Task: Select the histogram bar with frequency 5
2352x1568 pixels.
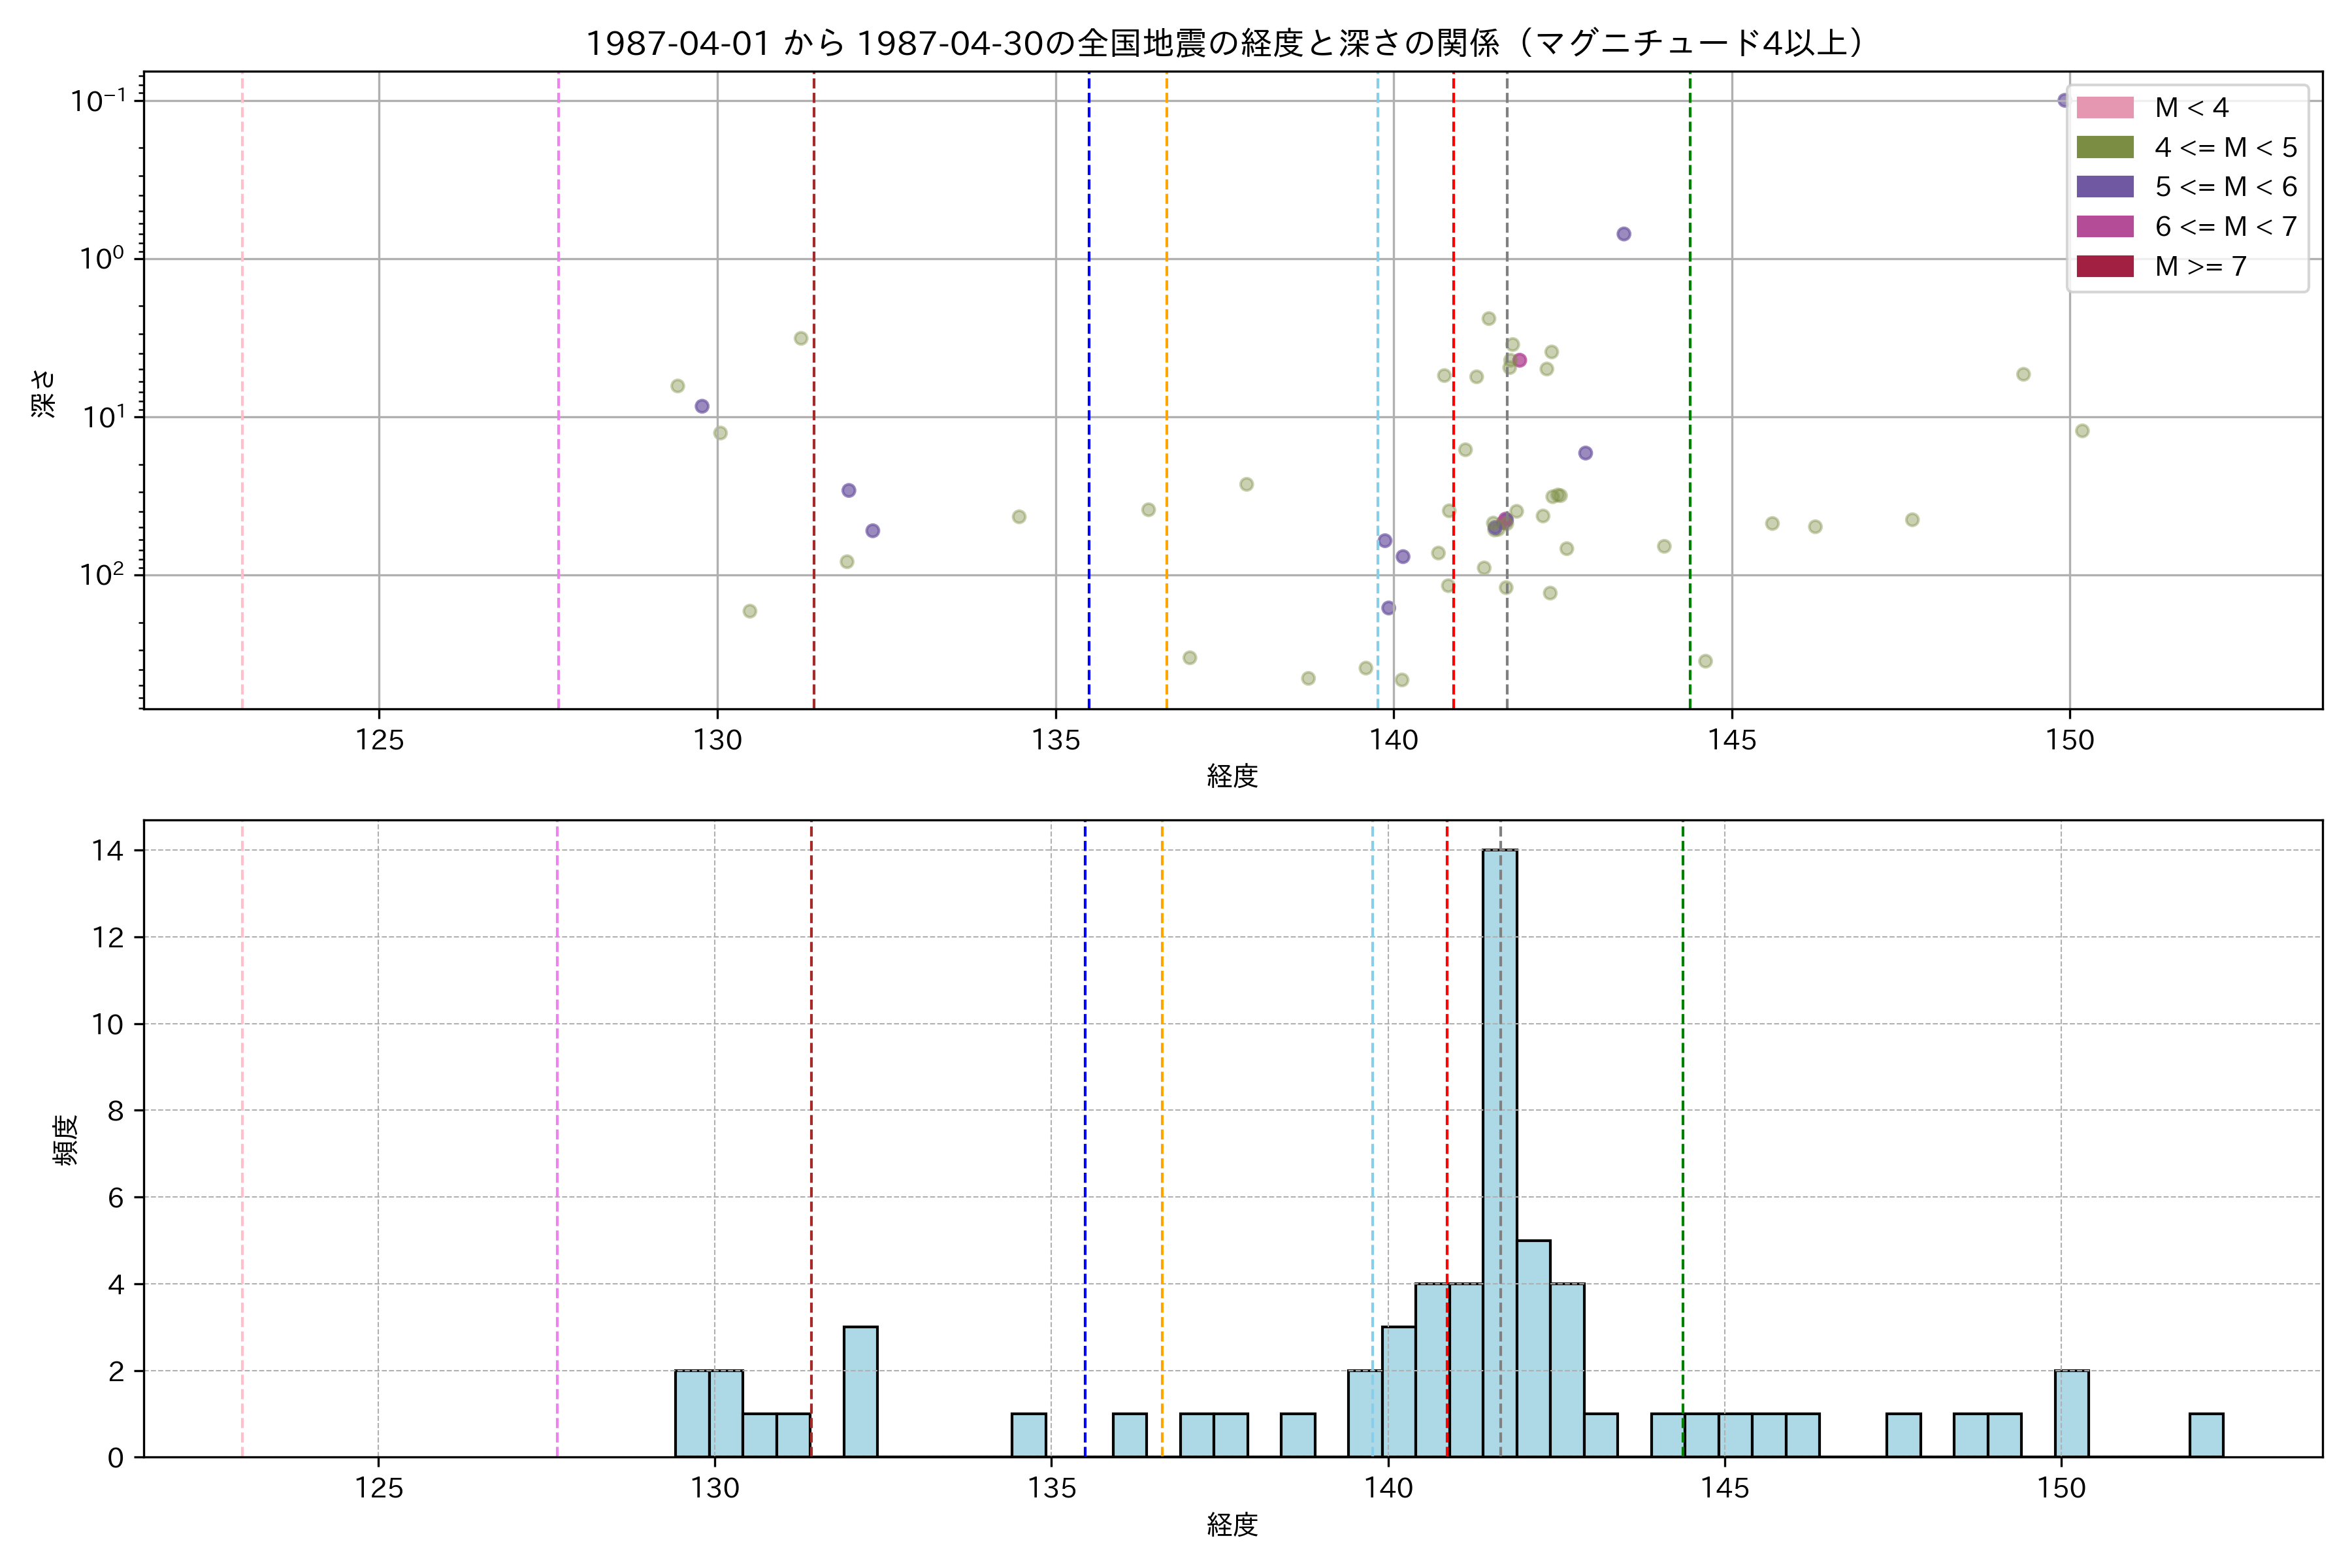Action: (1533, 1348)
